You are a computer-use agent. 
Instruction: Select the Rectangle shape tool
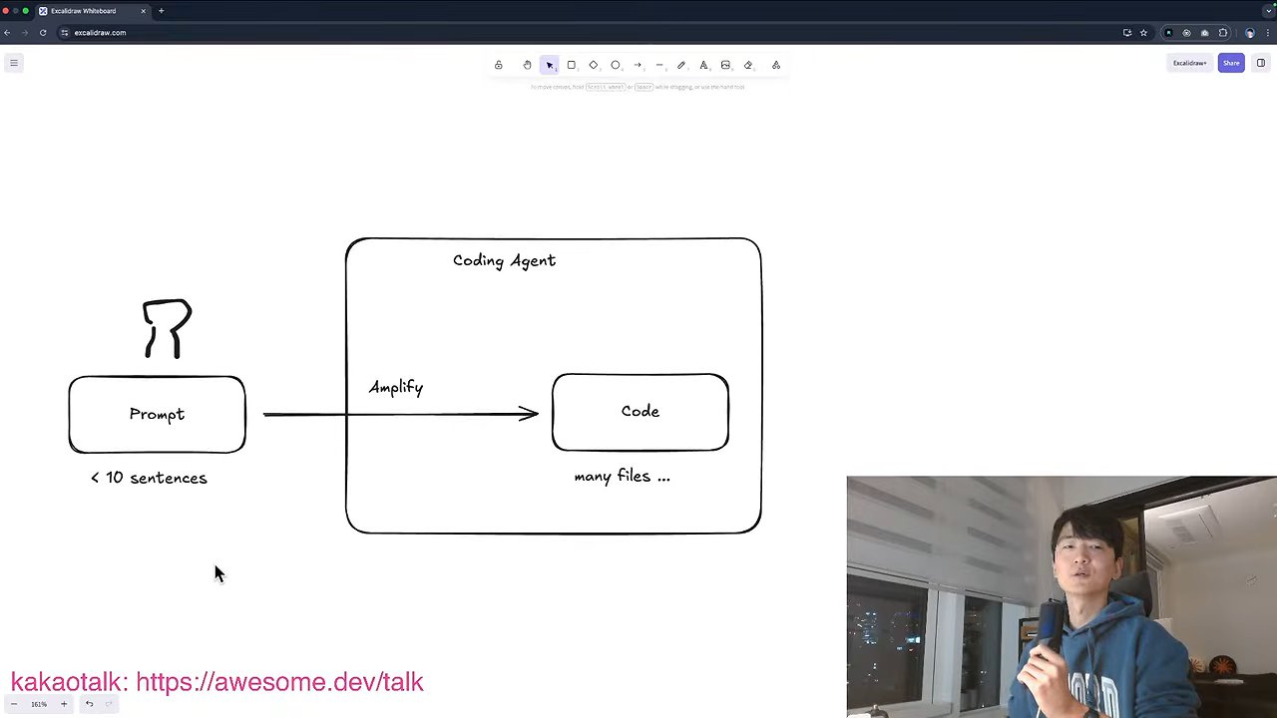click(572, 65)
